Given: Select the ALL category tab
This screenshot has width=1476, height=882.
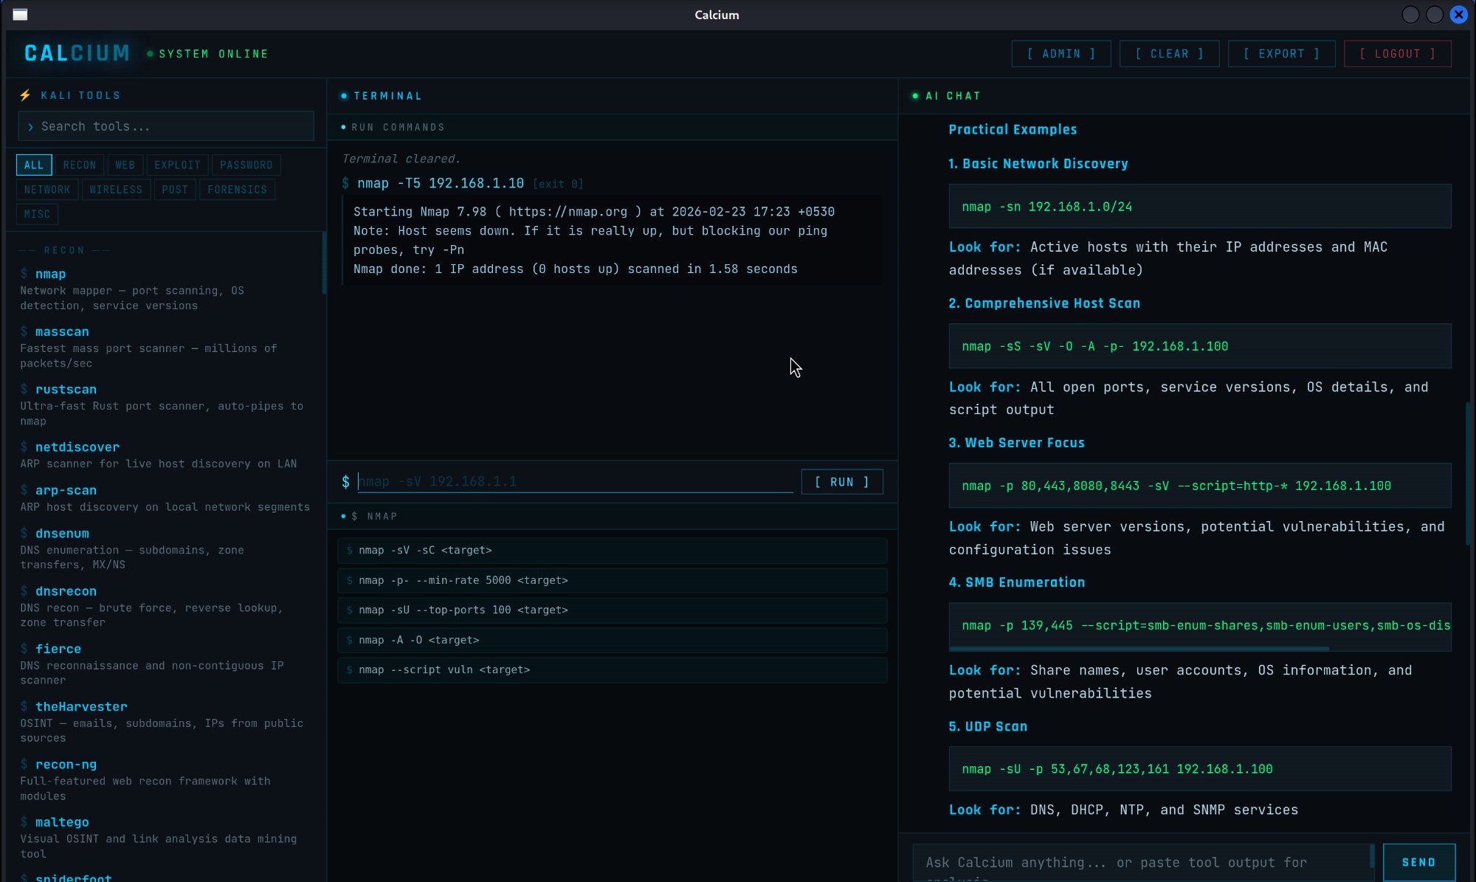Looking at the screenshot, I should tap(34, 165).
